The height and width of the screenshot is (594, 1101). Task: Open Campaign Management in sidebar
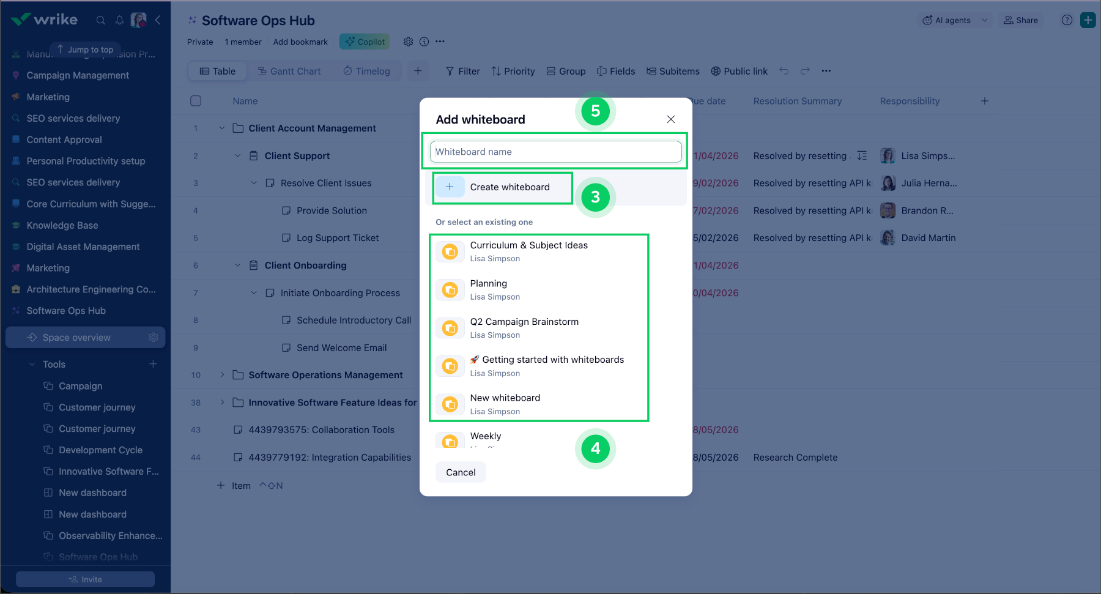[x=78, y=75]
